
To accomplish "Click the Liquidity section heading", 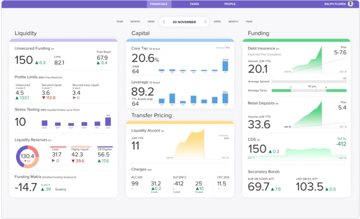I will click(x=26, y=33).
